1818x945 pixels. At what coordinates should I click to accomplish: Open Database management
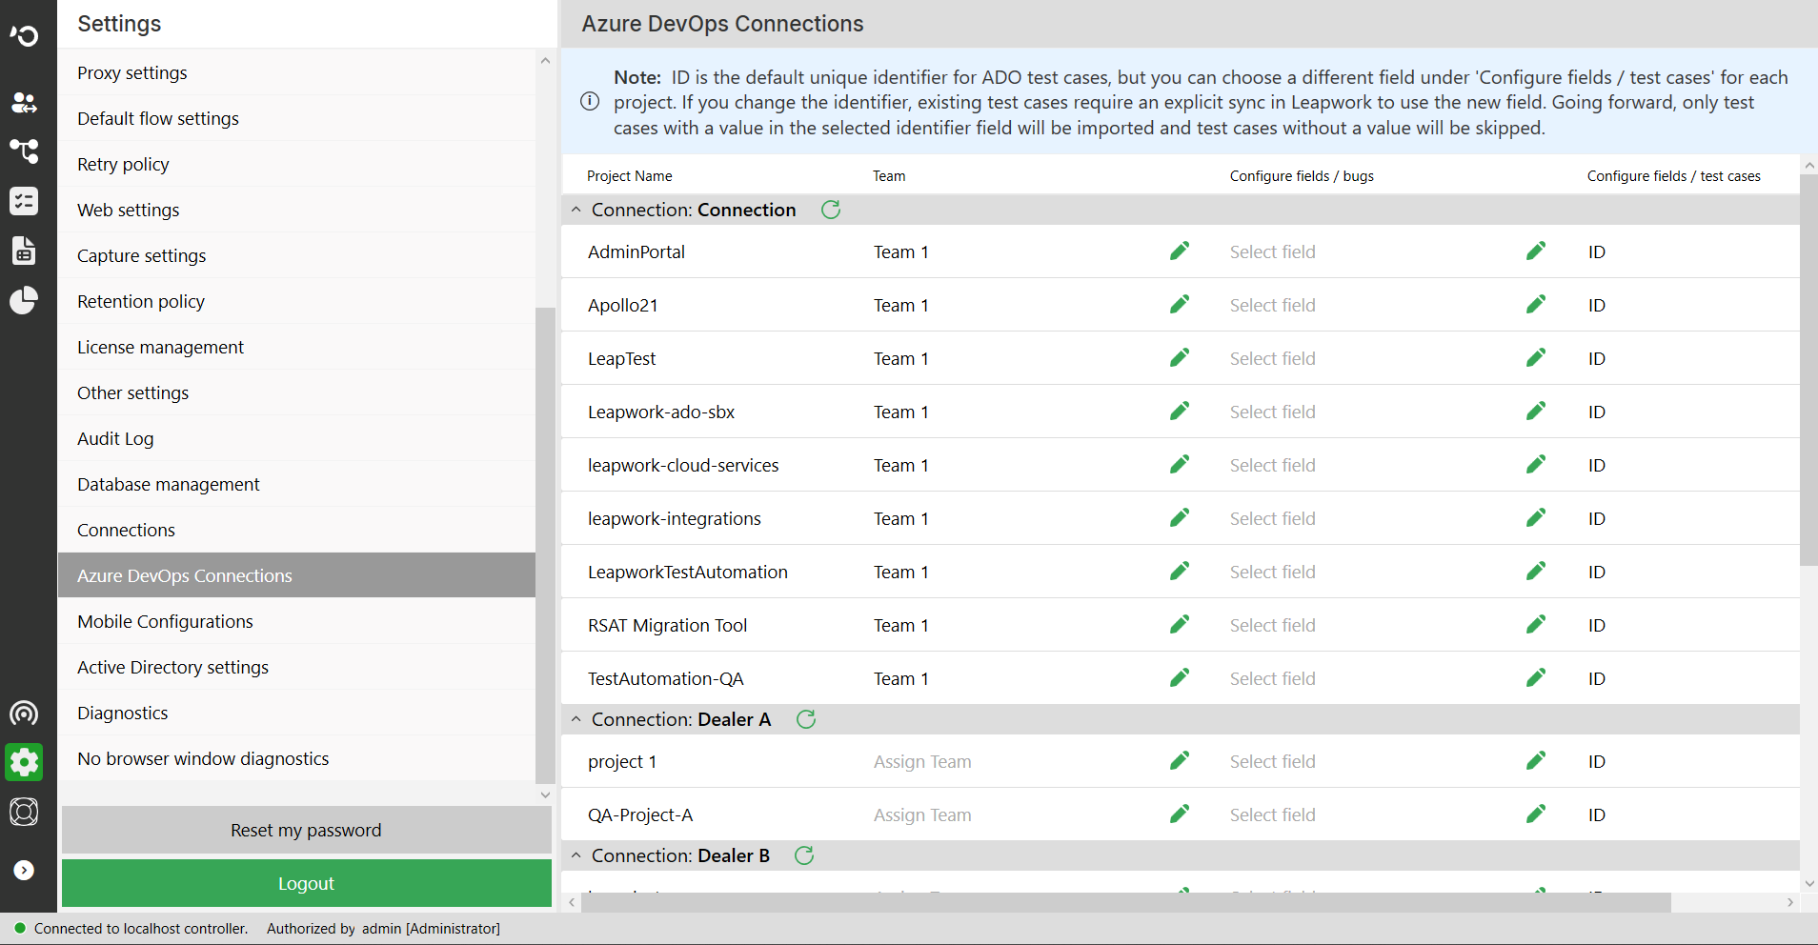[x=296, y=484]
